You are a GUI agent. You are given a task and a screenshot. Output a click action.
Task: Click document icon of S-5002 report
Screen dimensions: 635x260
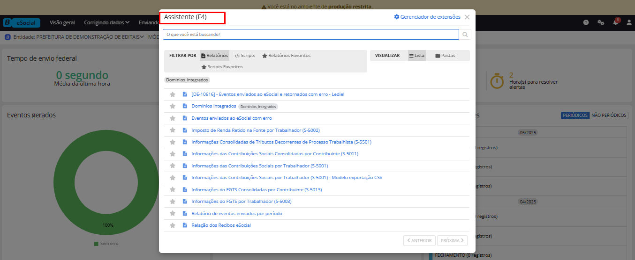(185, 130)
